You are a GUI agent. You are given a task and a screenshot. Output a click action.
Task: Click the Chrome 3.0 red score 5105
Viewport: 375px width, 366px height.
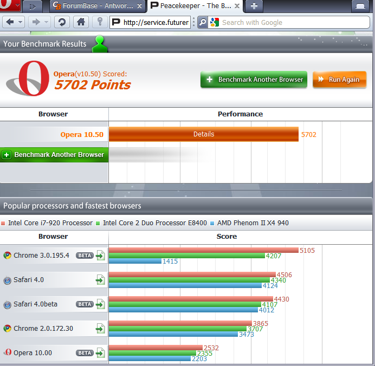(x=307, y=250)
